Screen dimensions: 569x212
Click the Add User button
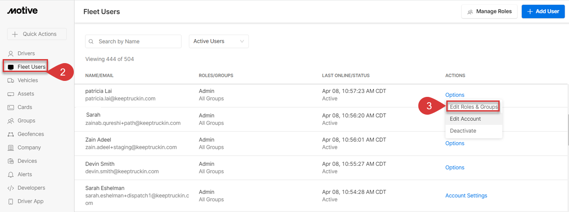(543, 12)
